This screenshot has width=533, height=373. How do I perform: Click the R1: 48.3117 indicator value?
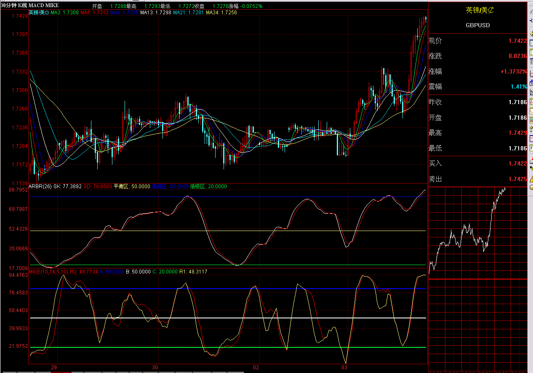(x=193, y=272)
